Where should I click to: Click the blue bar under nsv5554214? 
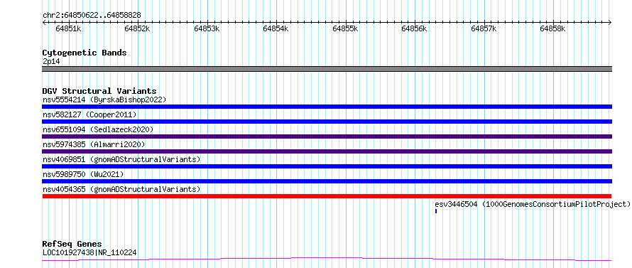tap(327, 107)
